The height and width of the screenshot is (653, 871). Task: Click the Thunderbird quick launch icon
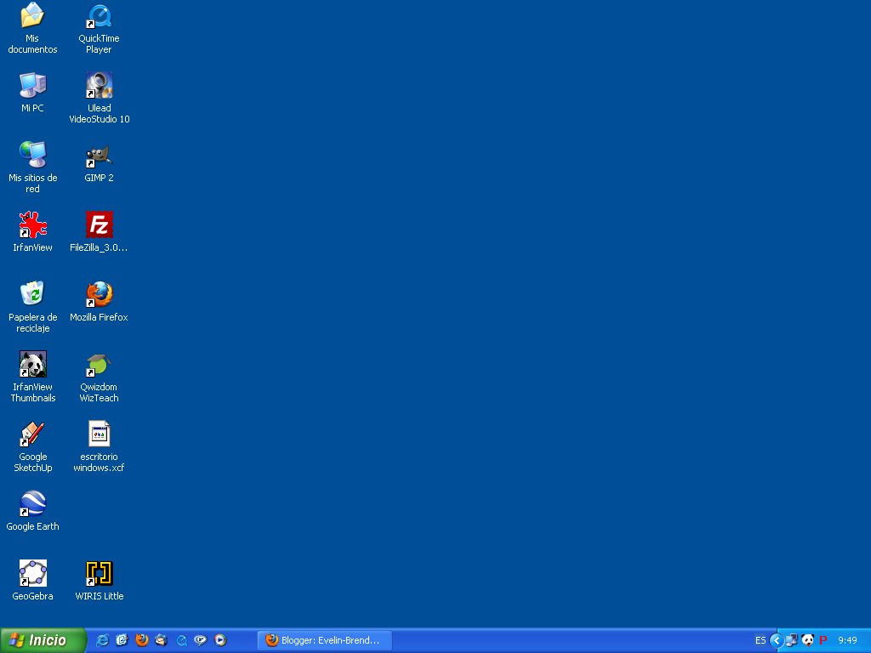(161, 640)
